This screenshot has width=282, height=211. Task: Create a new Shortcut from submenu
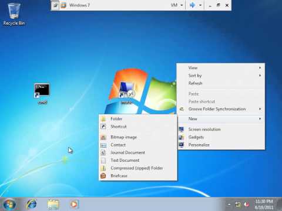pos(138,127)
